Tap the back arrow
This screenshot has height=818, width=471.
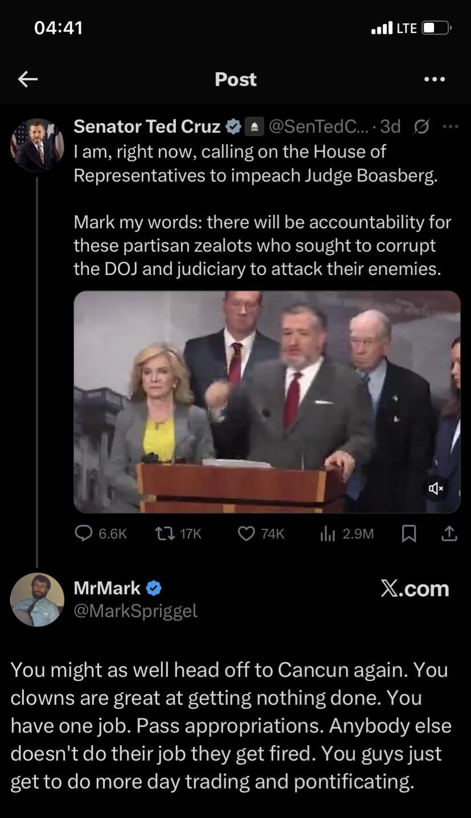pyautogui.click(x=27, y=80)
